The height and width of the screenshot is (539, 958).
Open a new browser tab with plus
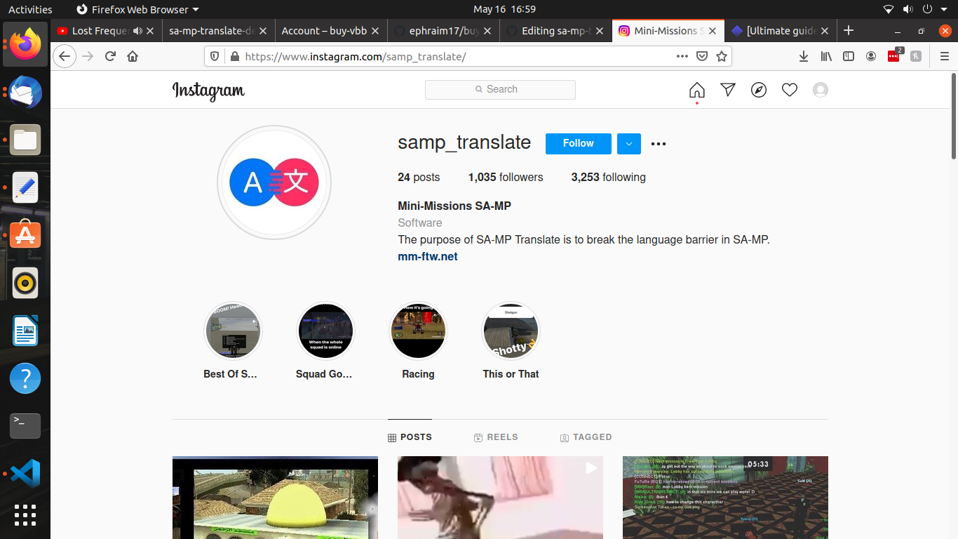(849, 30)
